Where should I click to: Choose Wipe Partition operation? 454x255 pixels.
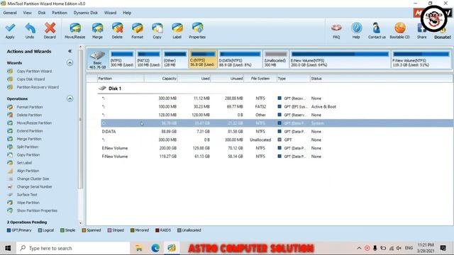pos(28,203)
